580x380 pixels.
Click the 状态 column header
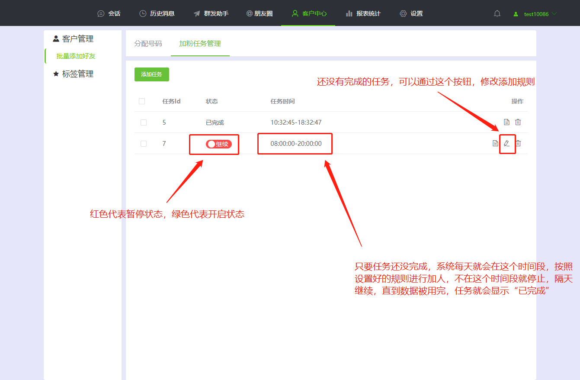[212, 101]
